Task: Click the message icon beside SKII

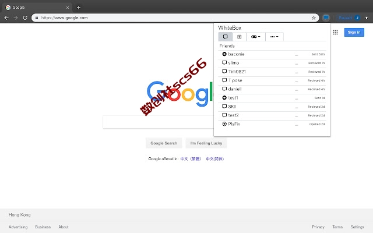Action: pos(224,107)
